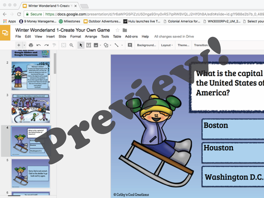
Task: Open the zoom magnifier tool
Action: [x=71, y=45]
